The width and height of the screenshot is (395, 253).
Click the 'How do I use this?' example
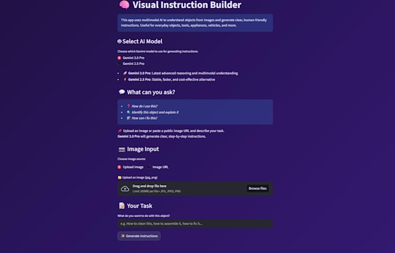[x=145, y=106]
